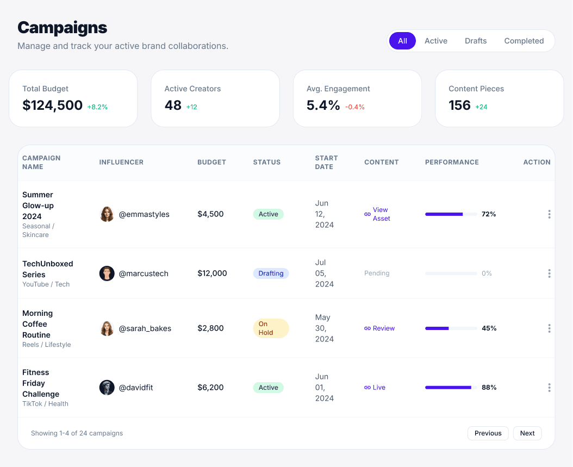Select the Active filter tab

coord(435,41)
